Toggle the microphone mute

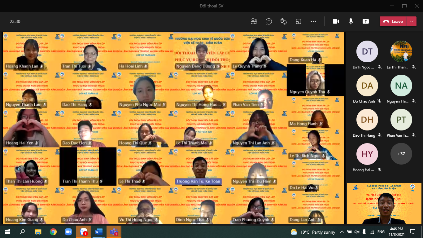click(351, 21)
